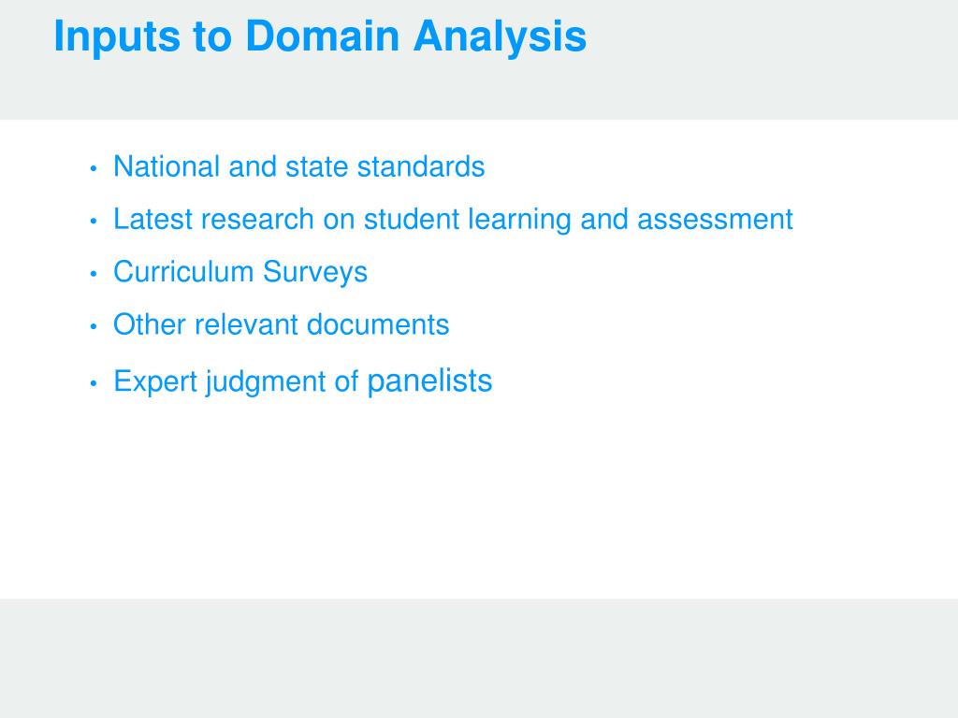Click the slide title Inputs to Domain Analysis
Screen dimensions: 958x718
point(320,37)
